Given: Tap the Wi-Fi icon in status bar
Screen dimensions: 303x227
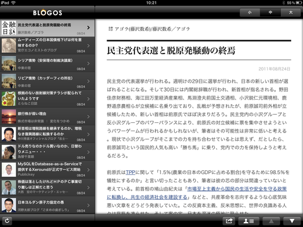Looking at the screenshot, I should pos(13,3).
